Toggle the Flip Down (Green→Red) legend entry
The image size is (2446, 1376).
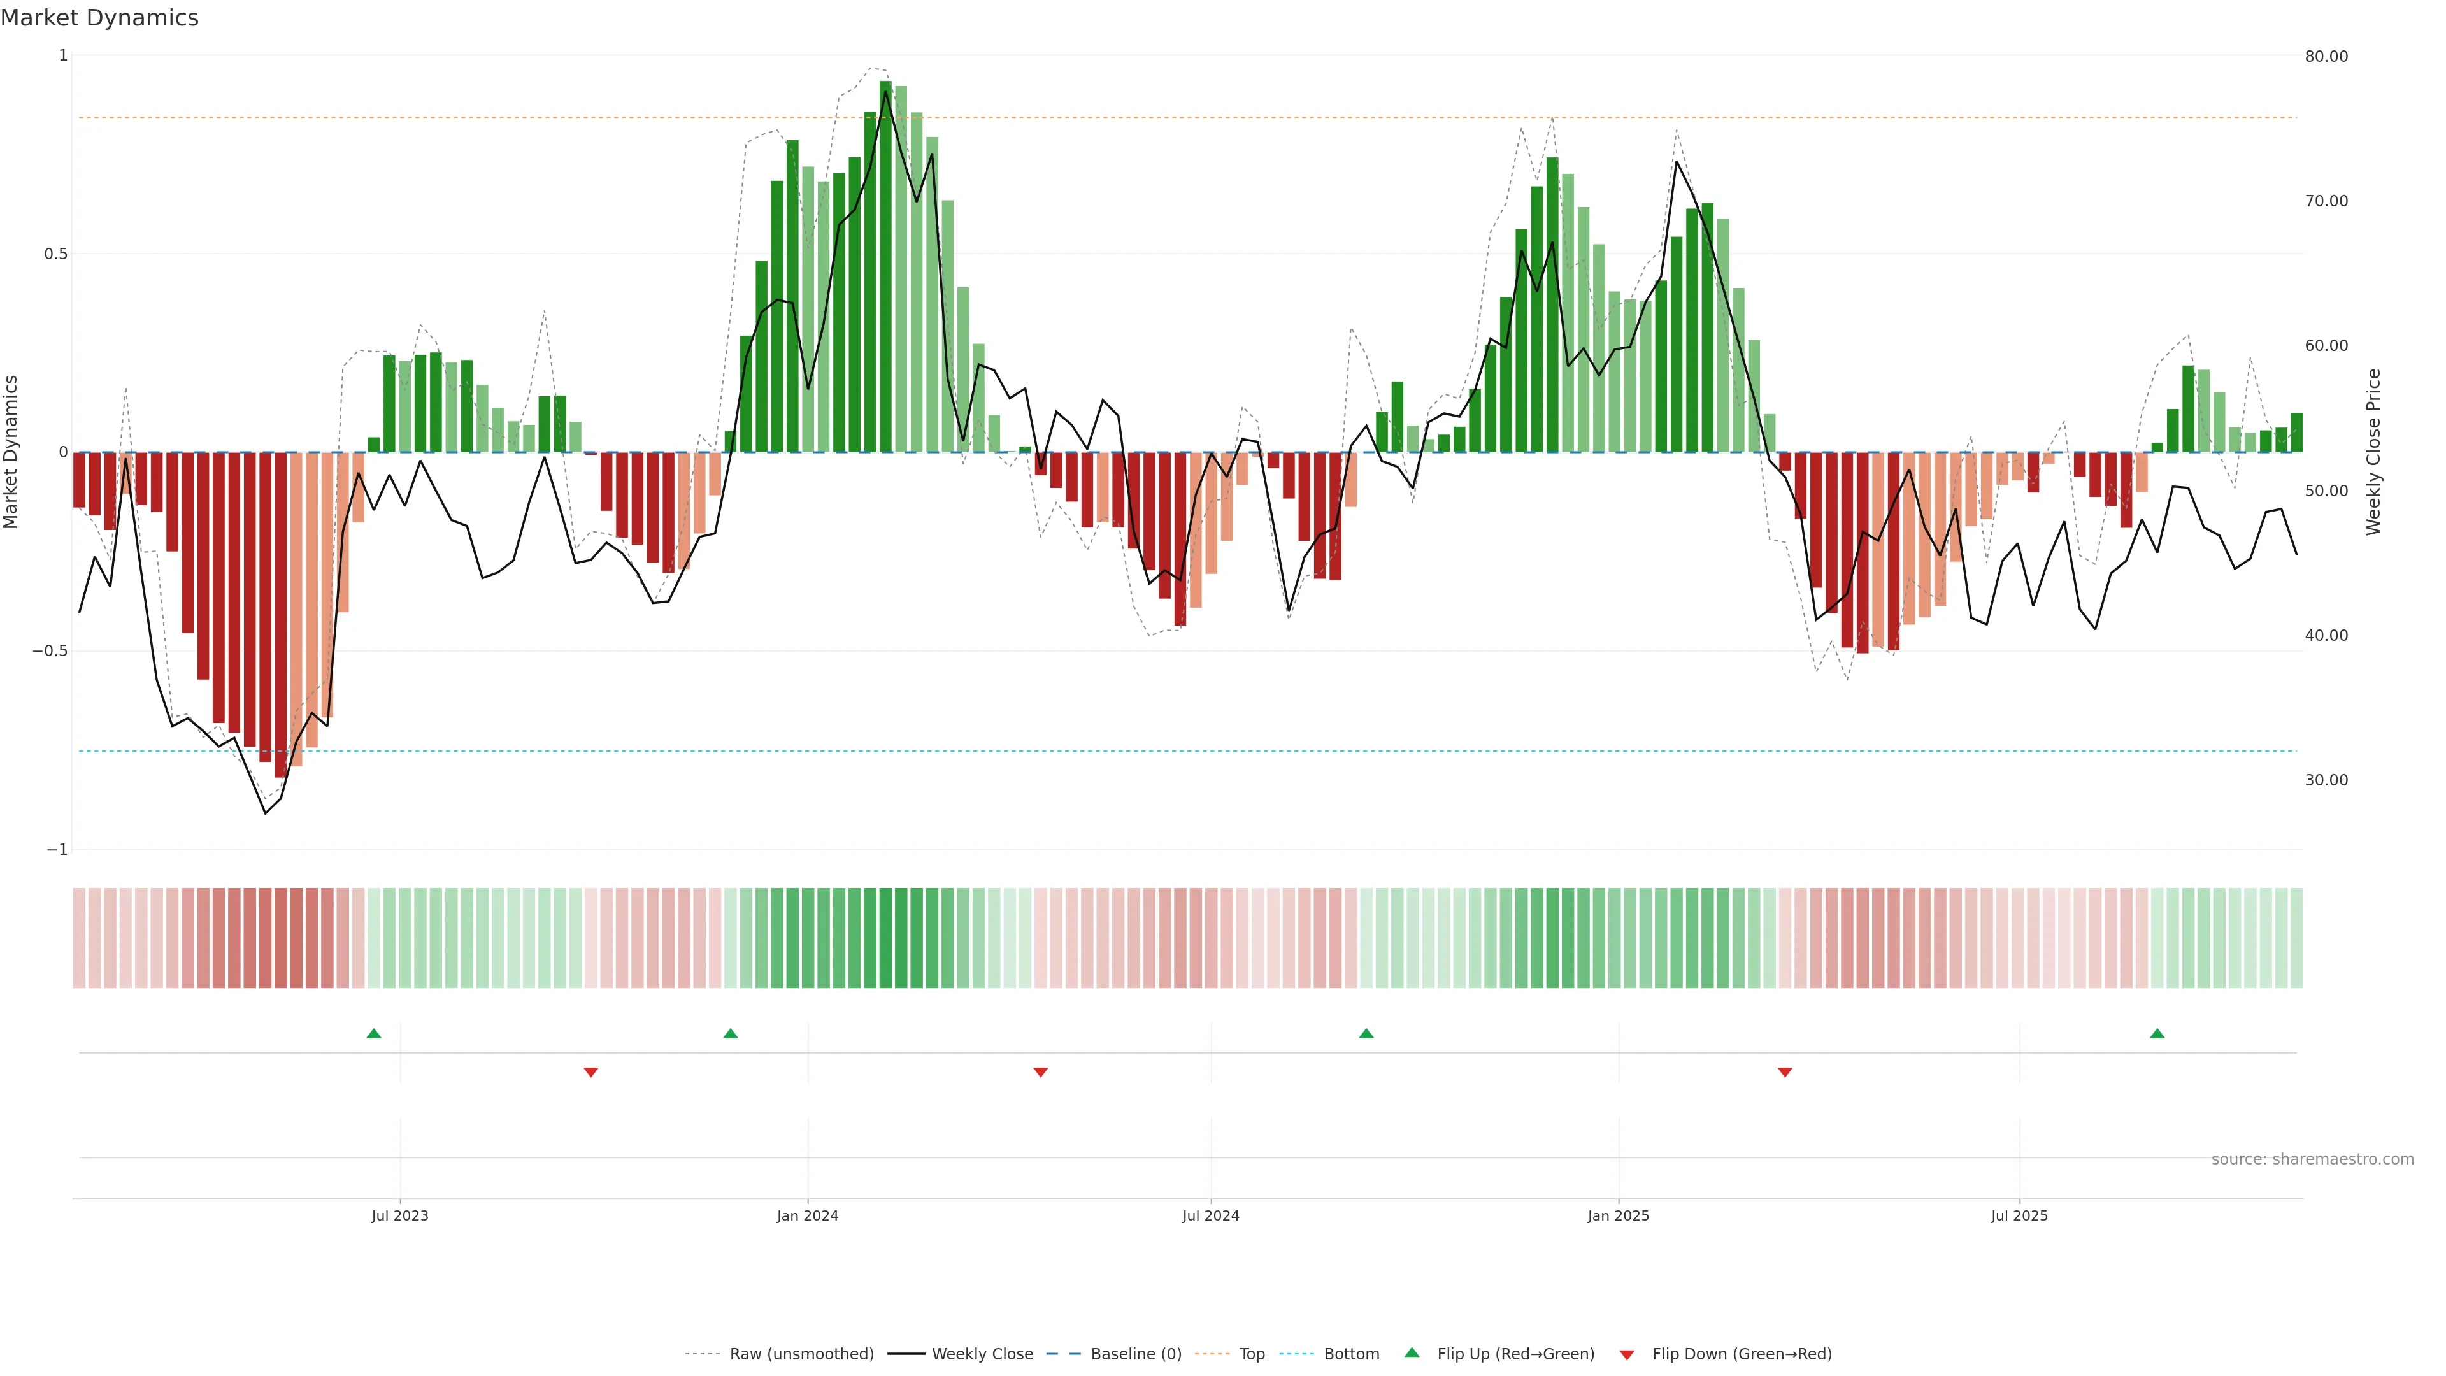[1742, 1354]
